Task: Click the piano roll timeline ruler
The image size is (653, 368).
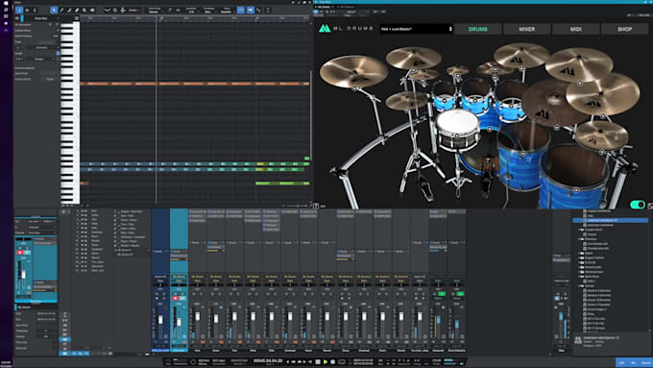Action: [x=195, y=18]
